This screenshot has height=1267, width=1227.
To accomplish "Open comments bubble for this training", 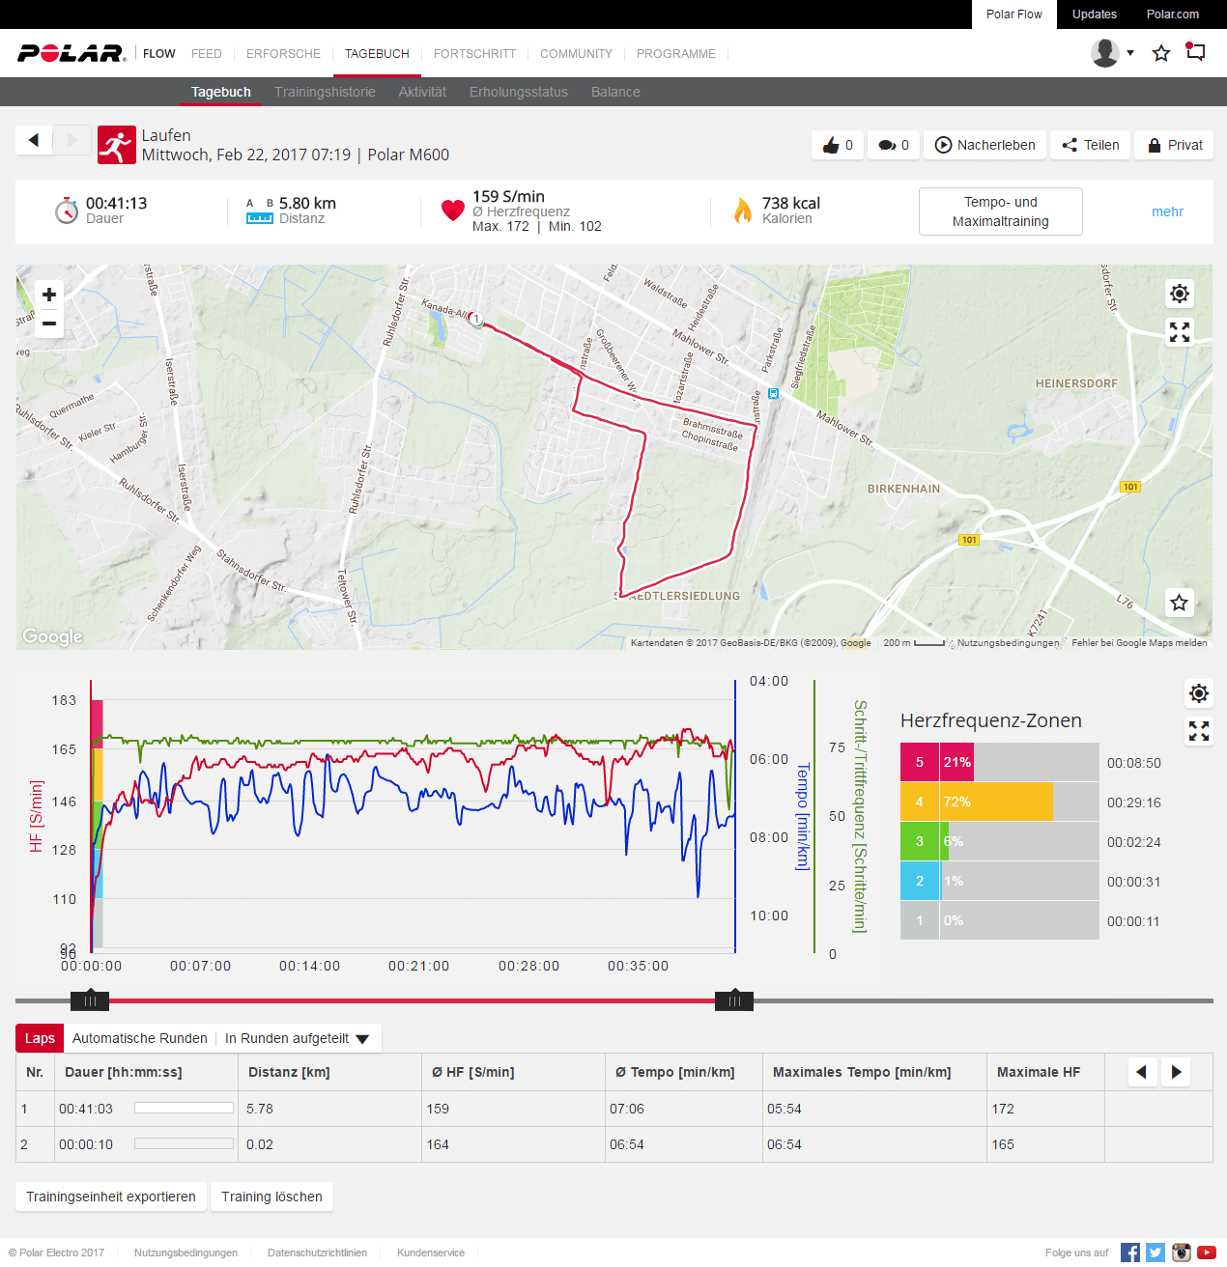I will [894, 145].
